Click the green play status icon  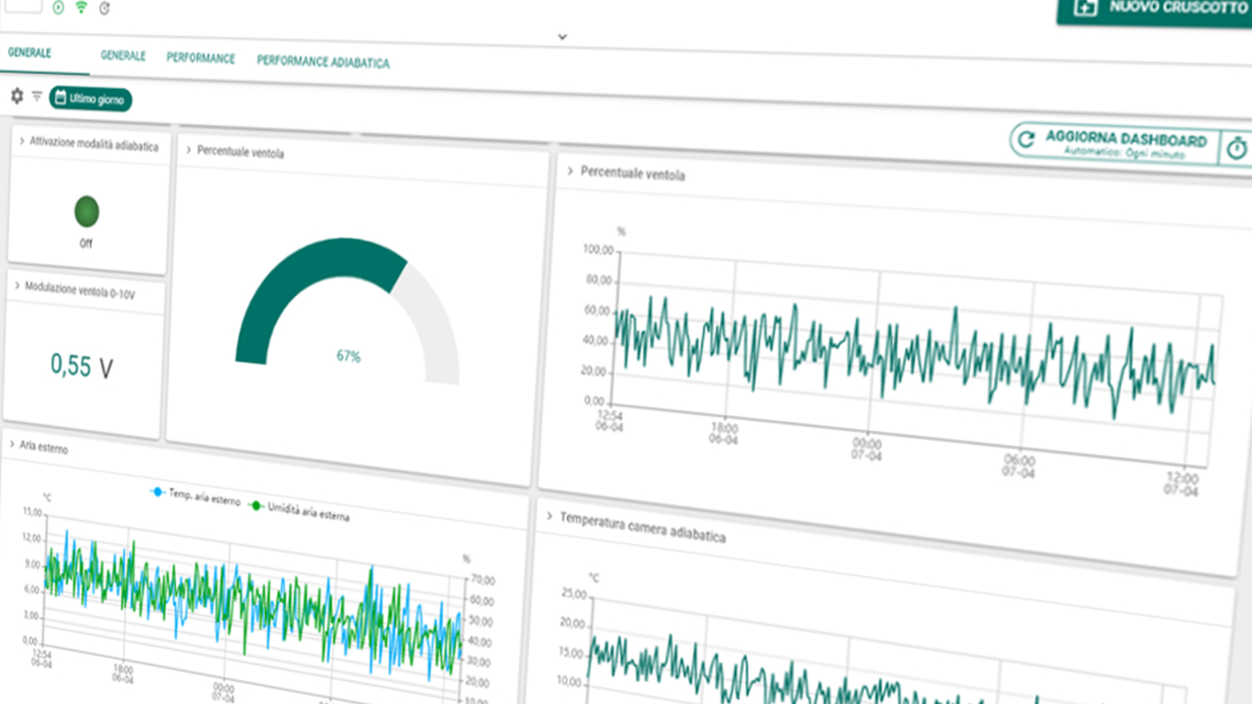[x=59, y=8]
